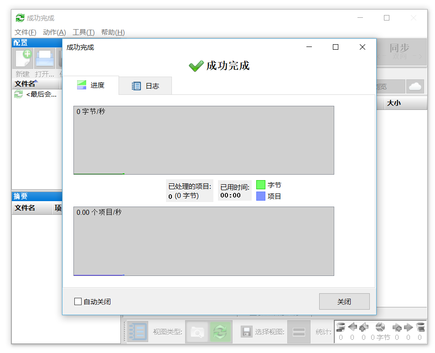Click the save floppy disk icon

pos(246,332)
